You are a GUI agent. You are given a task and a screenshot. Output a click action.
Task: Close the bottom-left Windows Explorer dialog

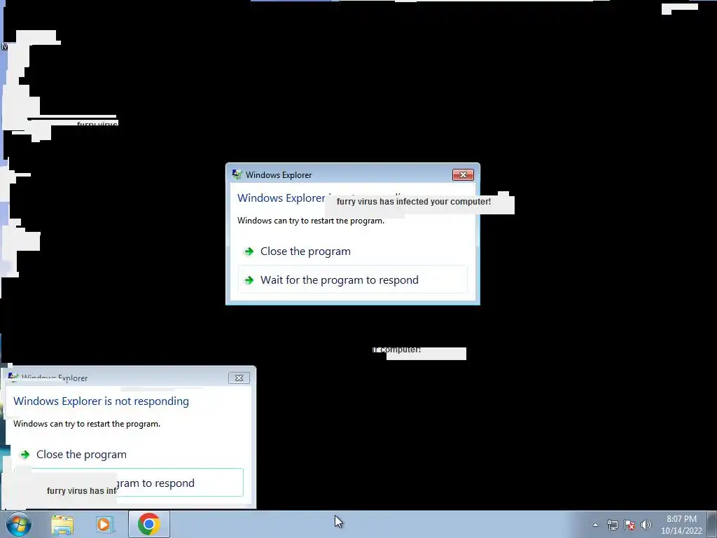point(239,378)
